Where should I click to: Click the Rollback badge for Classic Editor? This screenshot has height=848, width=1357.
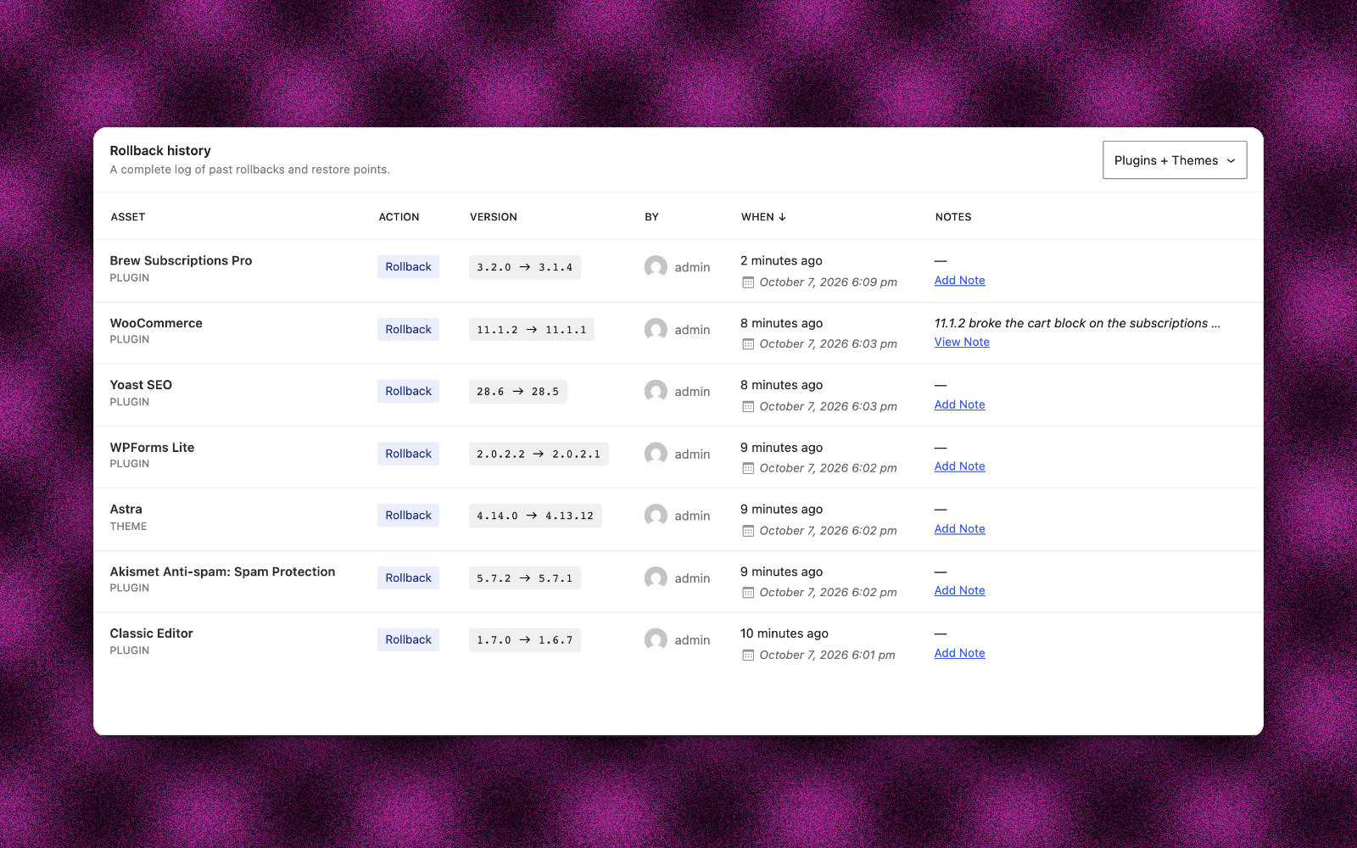click(408, 640)
